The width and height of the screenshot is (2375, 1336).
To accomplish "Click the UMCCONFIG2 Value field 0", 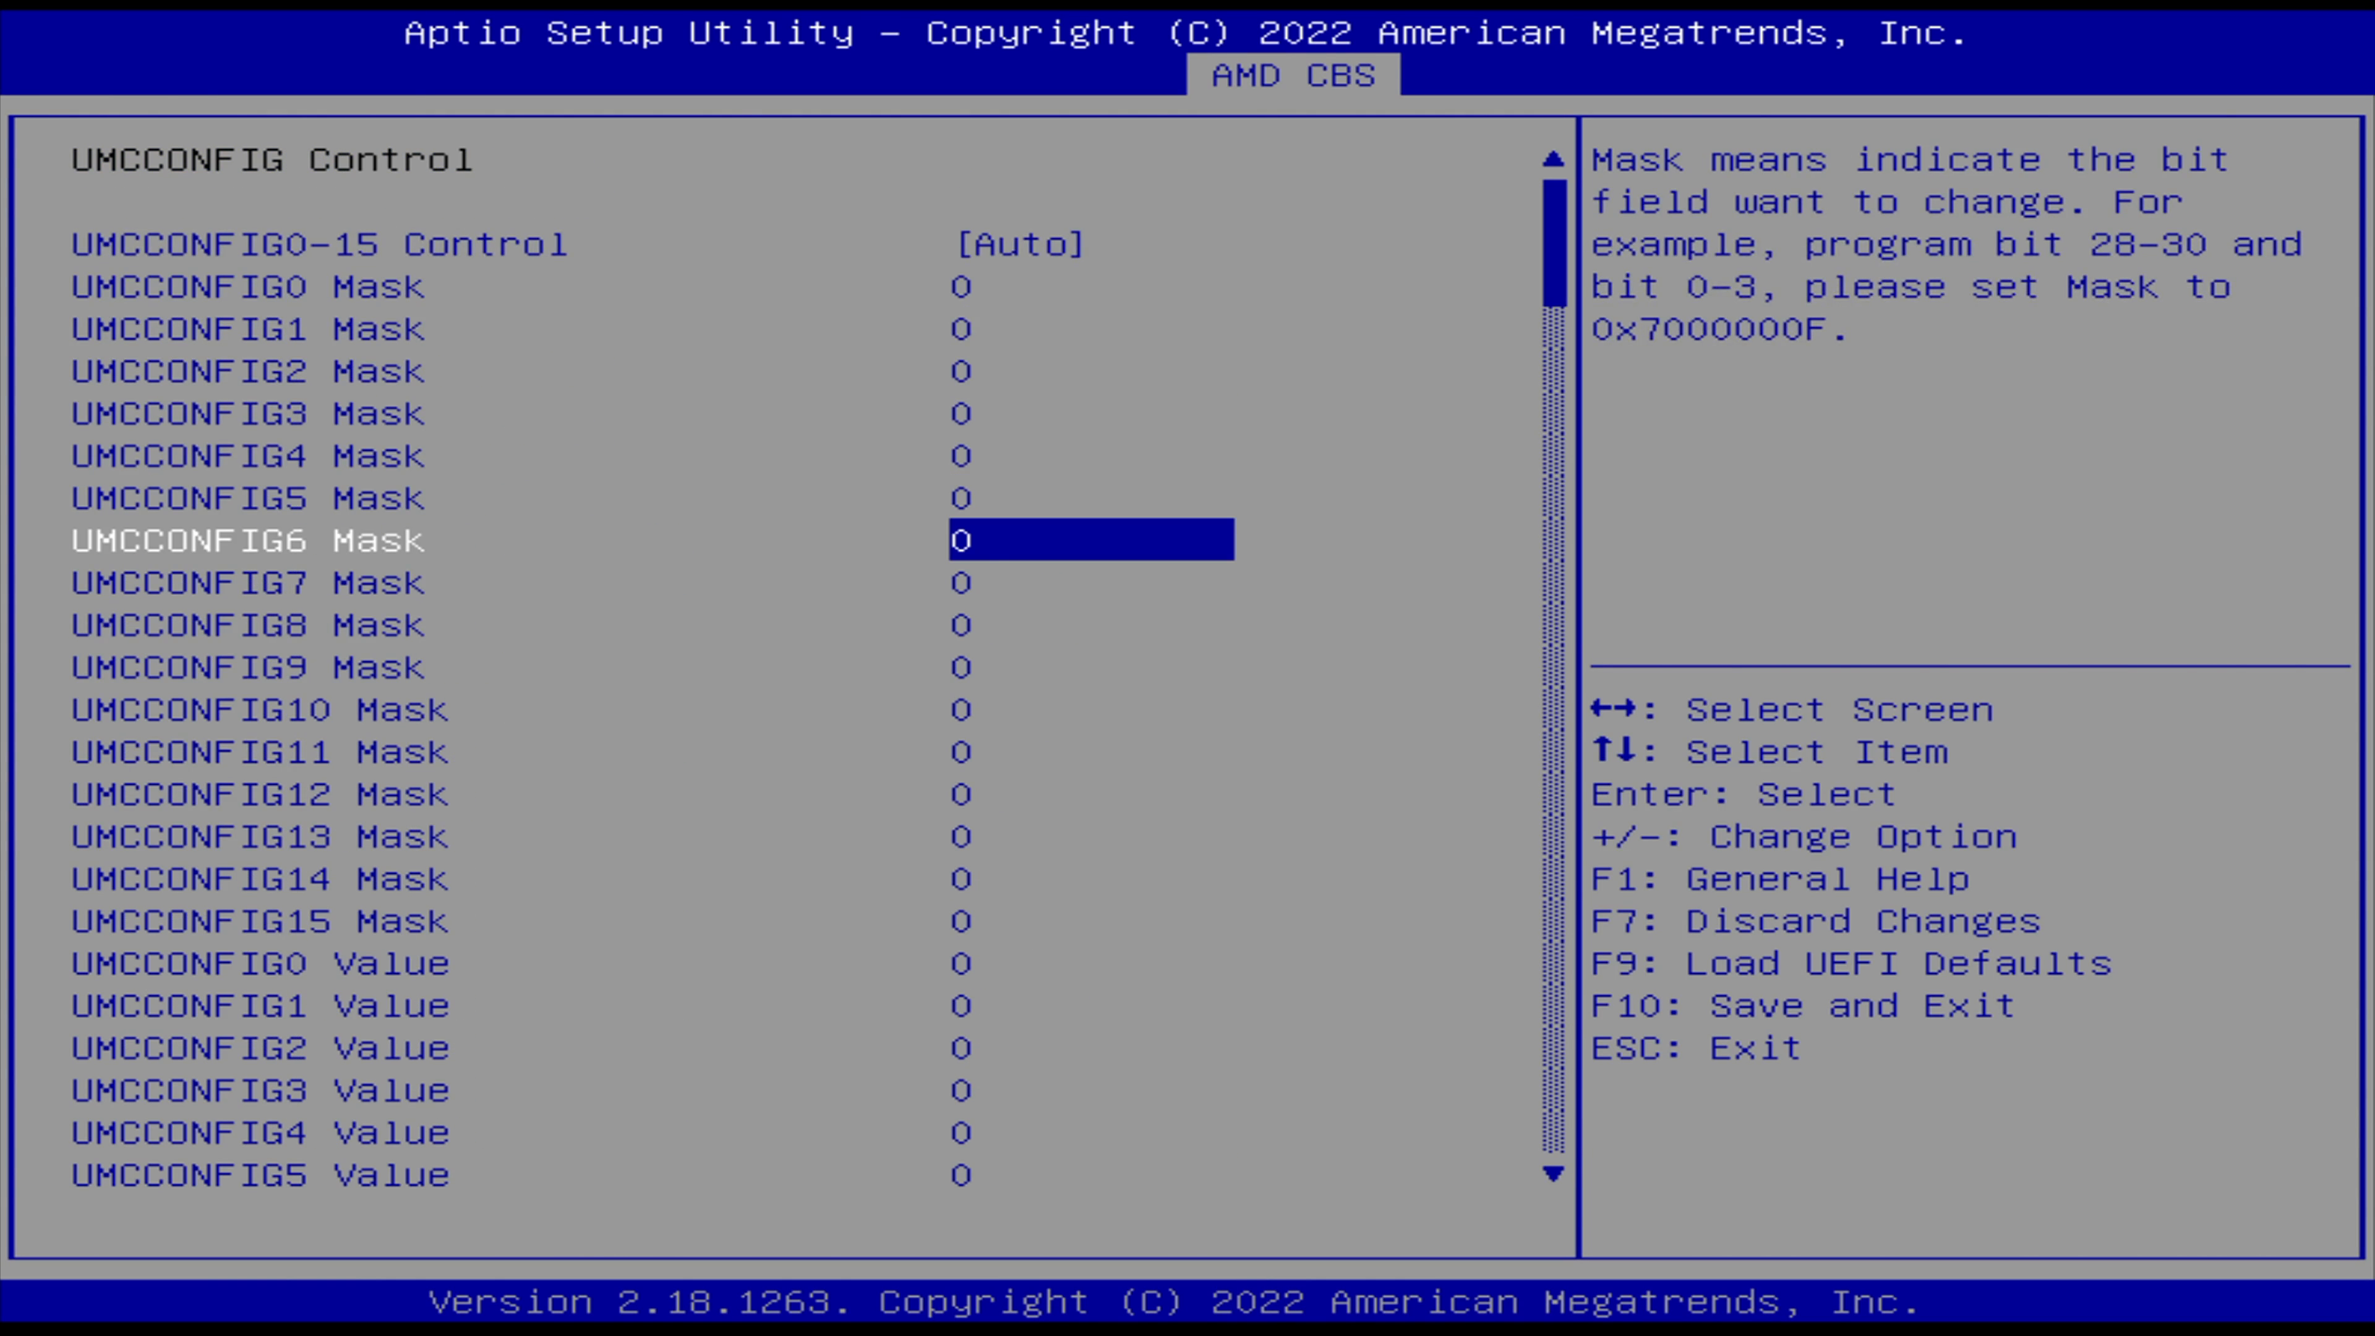I will [961, 1048].
